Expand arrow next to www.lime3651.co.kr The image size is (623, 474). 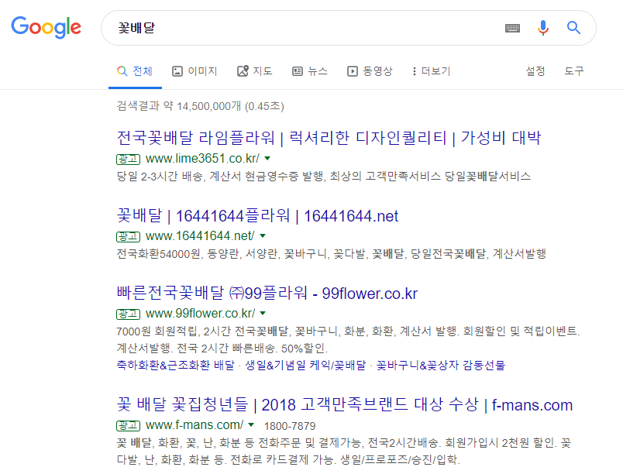pyautogui.click(x=267, y=159)
